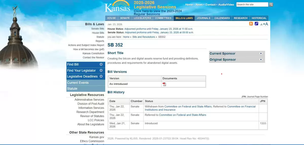Click the search magnifier button
The image size is (304, 145).
coord(271,5)
